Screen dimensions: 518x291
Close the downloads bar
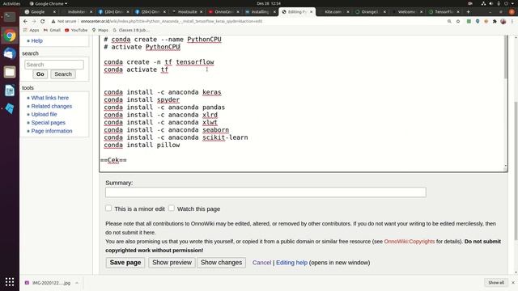coord(513,283)
